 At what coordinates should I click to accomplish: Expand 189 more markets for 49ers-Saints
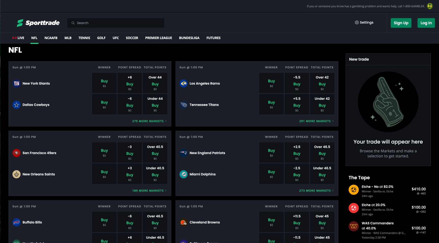[x=149, y=190]
